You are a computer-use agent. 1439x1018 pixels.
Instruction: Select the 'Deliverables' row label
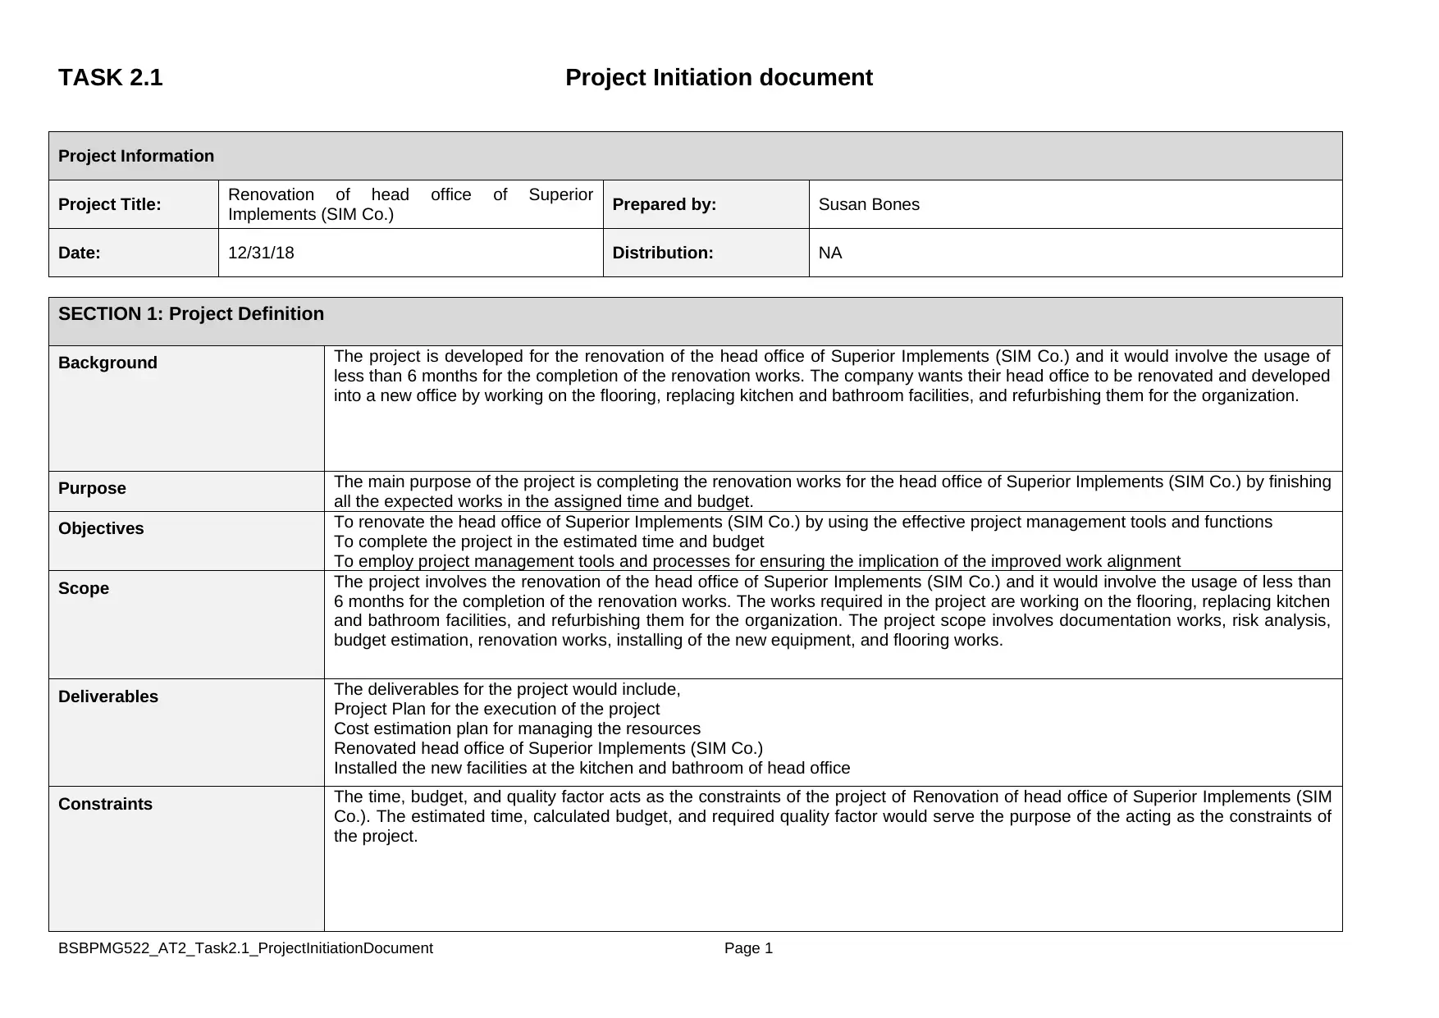(x=108, y=696)
